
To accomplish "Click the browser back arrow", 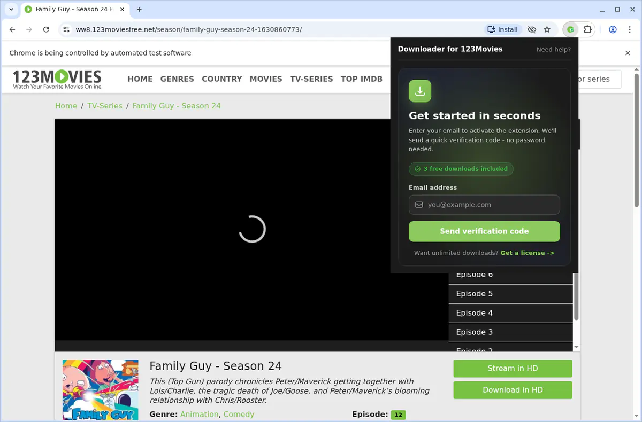I will 12,29.
